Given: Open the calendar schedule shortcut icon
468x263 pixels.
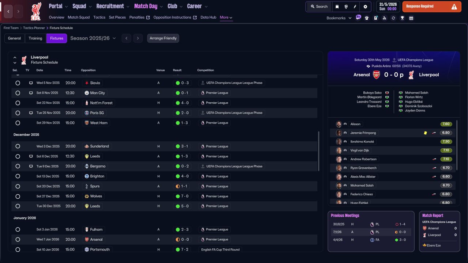Looking at the screenshot, I should [x=411, y=18].
